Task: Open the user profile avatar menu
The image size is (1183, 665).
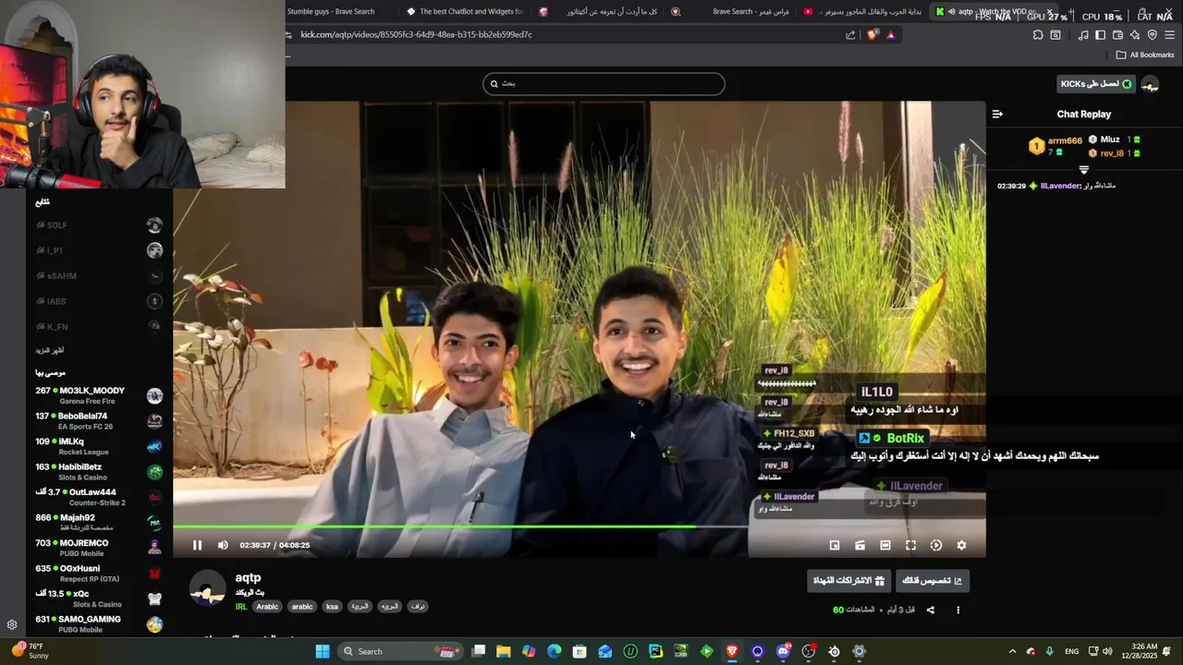Action: (x=1151, y=84)
